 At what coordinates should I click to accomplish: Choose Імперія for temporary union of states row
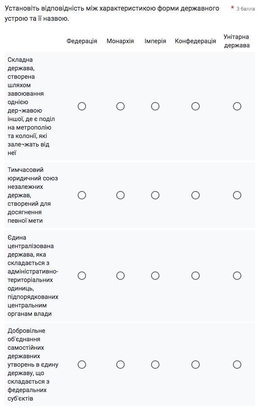[x=155, y=195]
